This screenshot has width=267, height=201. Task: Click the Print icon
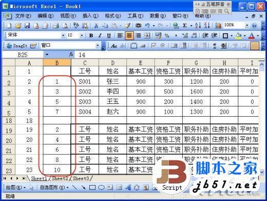coord(56,26)
